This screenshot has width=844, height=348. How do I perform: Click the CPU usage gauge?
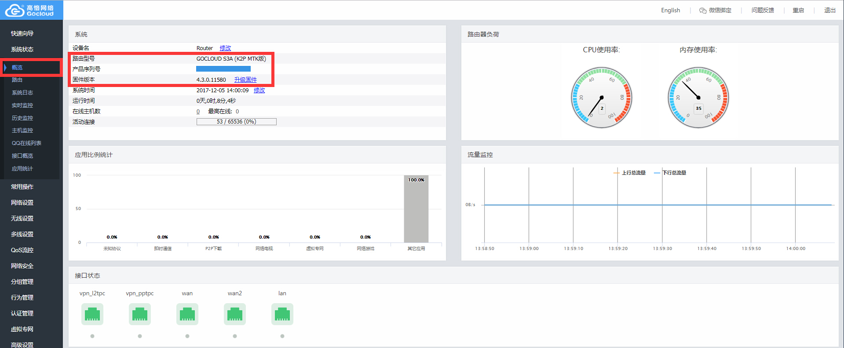pyautogui.click(x=602, y=98)
